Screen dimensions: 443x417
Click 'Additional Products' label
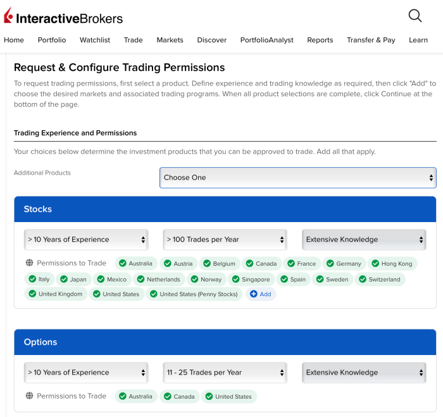(42, 173)
